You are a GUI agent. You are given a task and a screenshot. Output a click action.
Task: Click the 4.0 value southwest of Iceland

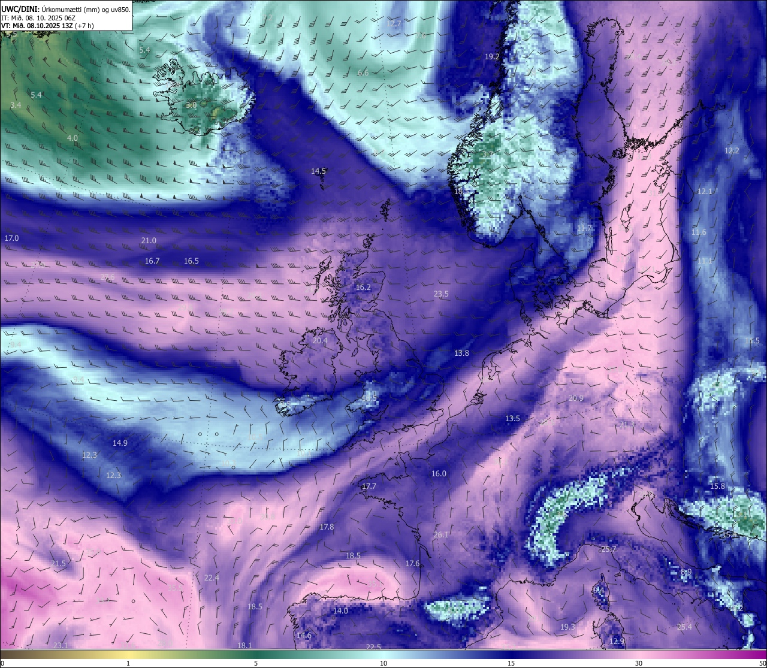click(72, 138)
